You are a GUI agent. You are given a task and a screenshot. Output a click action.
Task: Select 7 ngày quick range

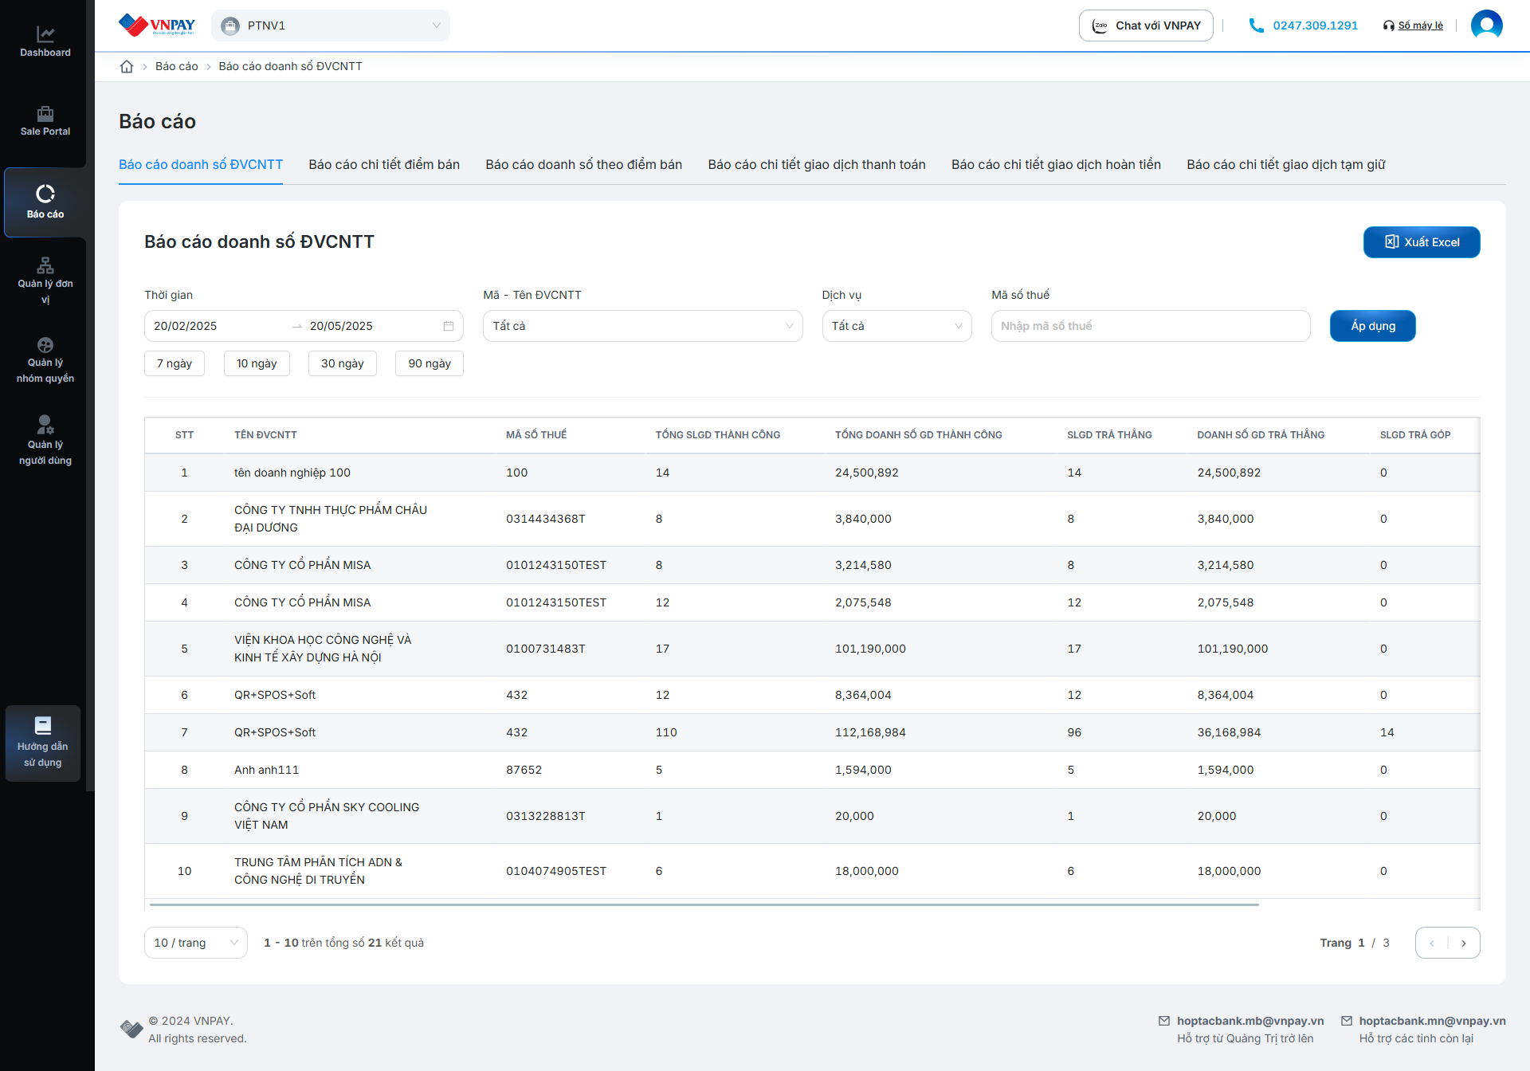pos(175,363)
